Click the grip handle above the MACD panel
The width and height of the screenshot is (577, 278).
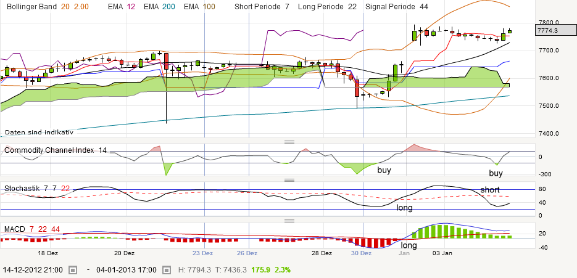coord(289,221)
